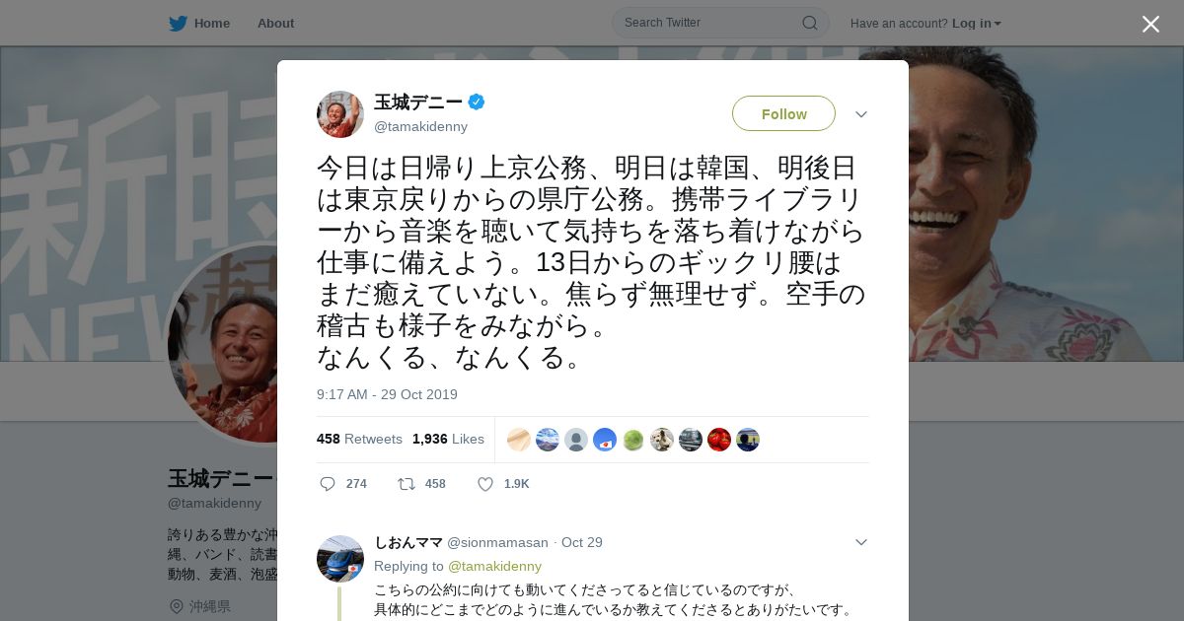View the 1,936 Likes list
Image resolution: width=1184 pixels, height=621 pixels.
pyautogui.click(x=448, y=439)
